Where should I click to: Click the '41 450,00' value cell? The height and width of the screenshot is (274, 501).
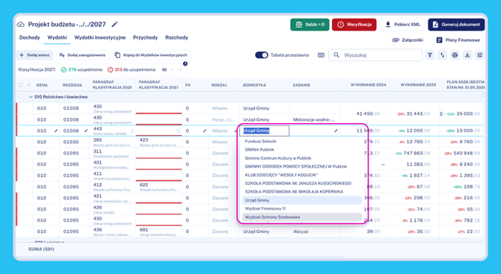[x=368, y=114]
